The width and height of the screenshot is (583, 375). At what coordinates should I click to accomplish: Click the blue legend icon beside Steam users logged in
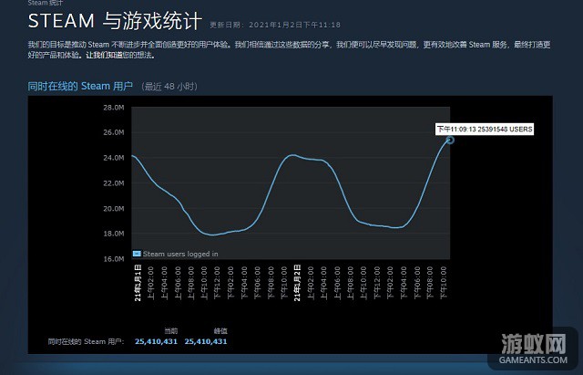(x=137, y=254)
